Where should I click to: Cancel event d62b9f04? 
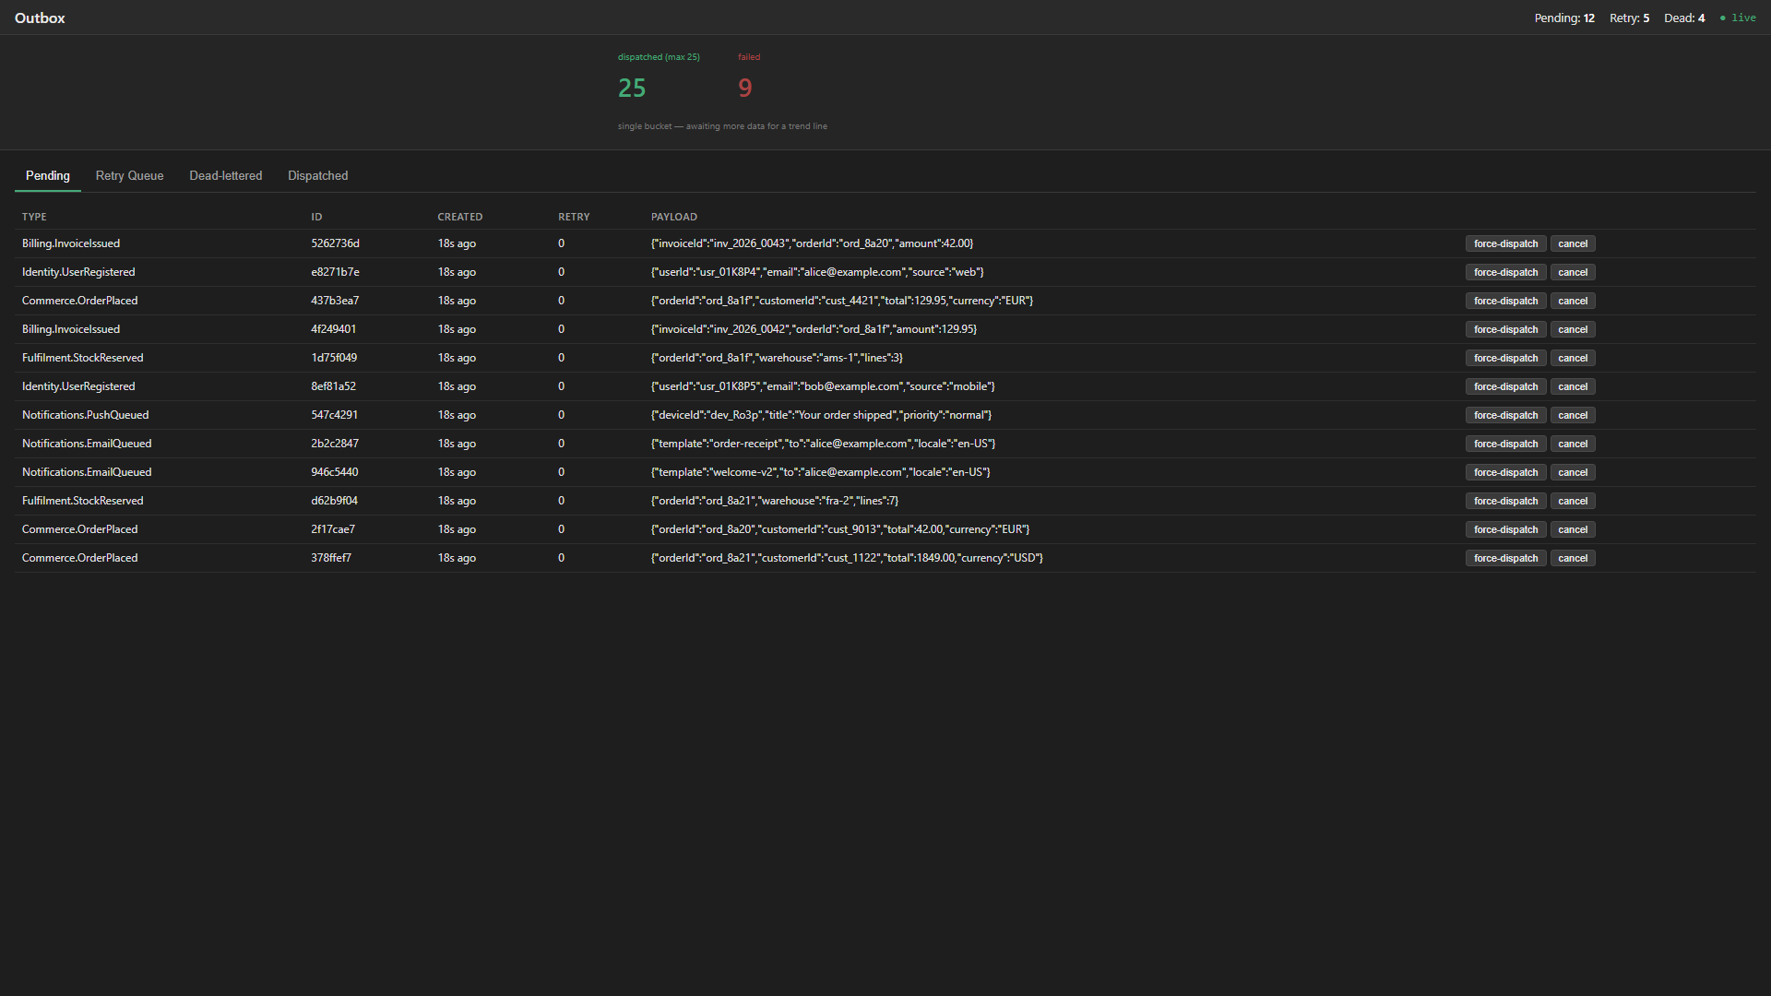1573,501
